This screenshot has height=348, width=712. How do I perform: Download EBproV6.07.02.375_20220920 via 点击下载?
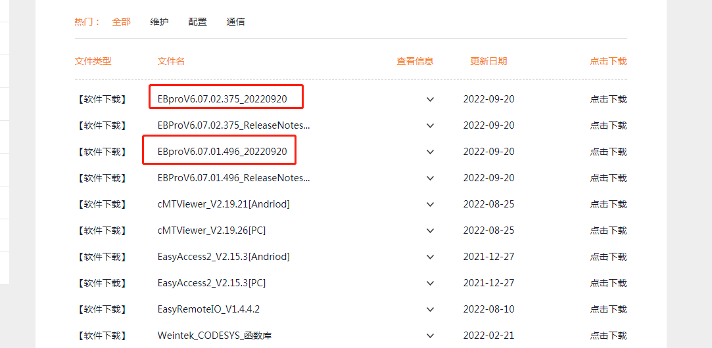click(x=607, y=99)
